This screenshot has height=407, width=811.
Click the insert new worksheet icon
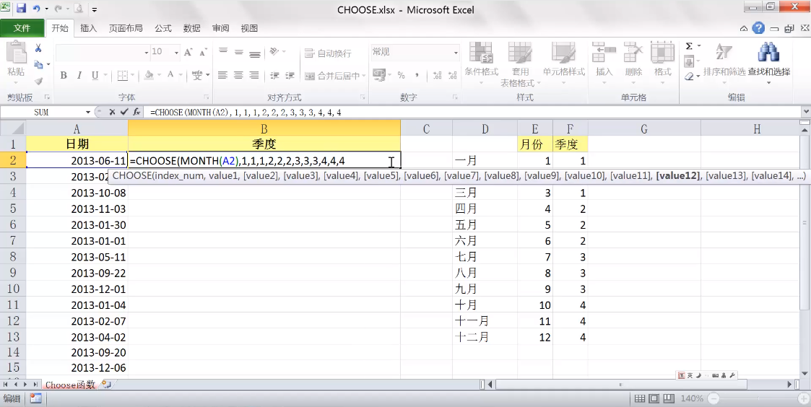[x=107, y=384]
